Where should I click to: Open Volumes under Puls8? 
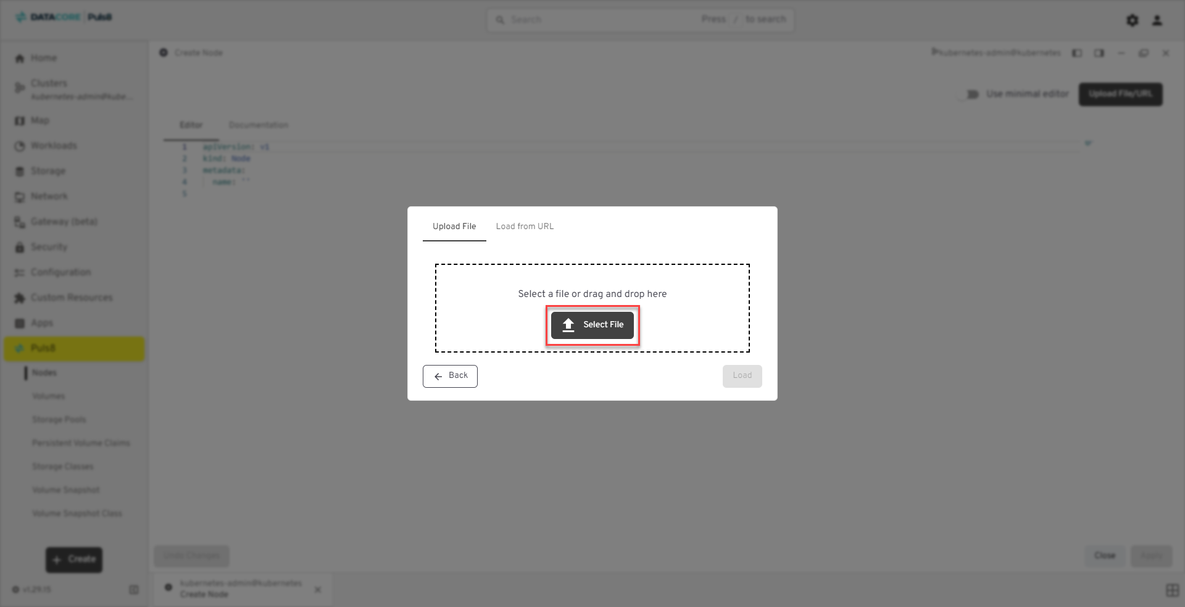point(49,396)
